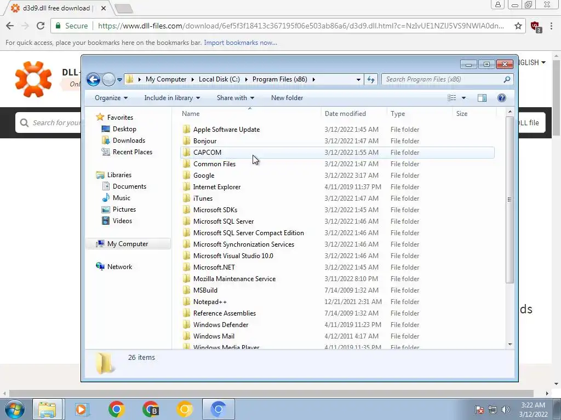The width and height of the screenshot is (561, 420).
Task: Toggle the preview pane icon
Action: 482,98
